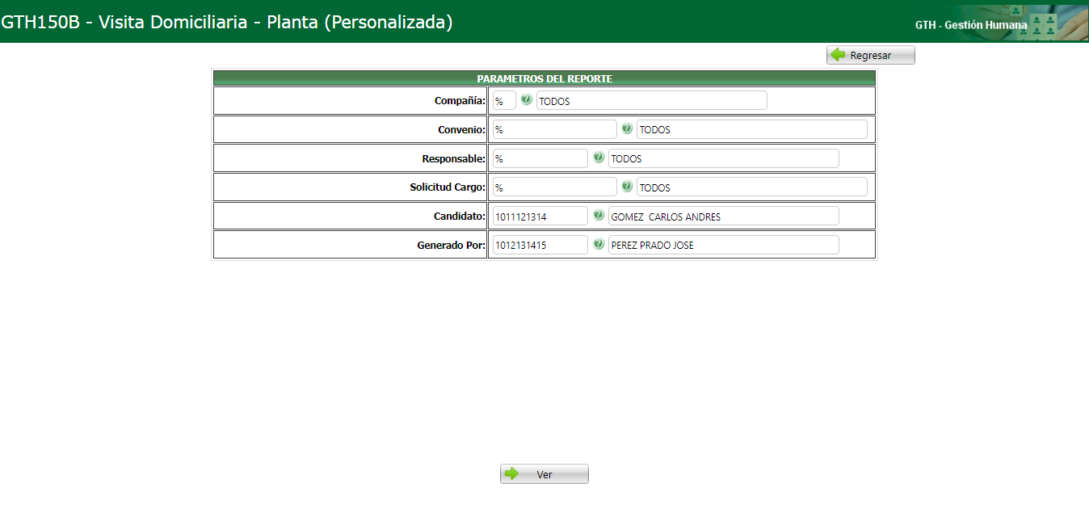This screenshot has width=1089, height=513.
Task: Click the Ver button to view the report
Action: [544, 474]
